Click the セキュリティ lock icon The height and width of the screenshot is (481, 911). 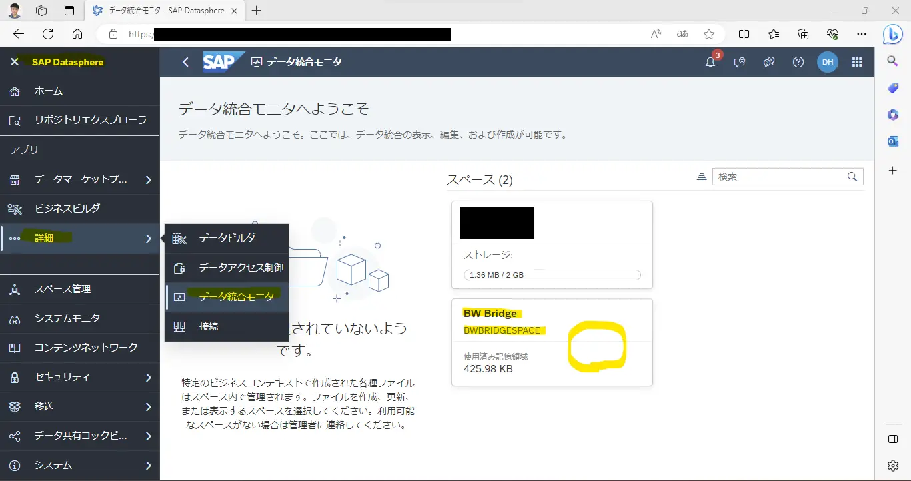(15, 378)
